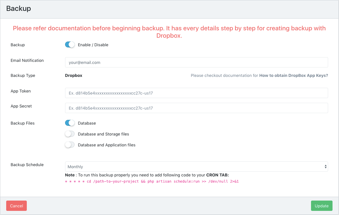Enable Database and Storage files switch
This screenshot has height=215, width=339.
[70, 134]
